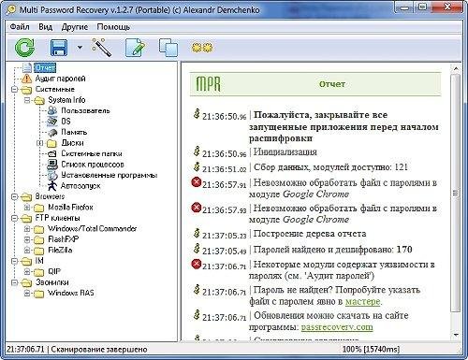This screenshot has width=468, height=360.
Task: Collapse the Звонилки folder node
Action: coord(14,282)
